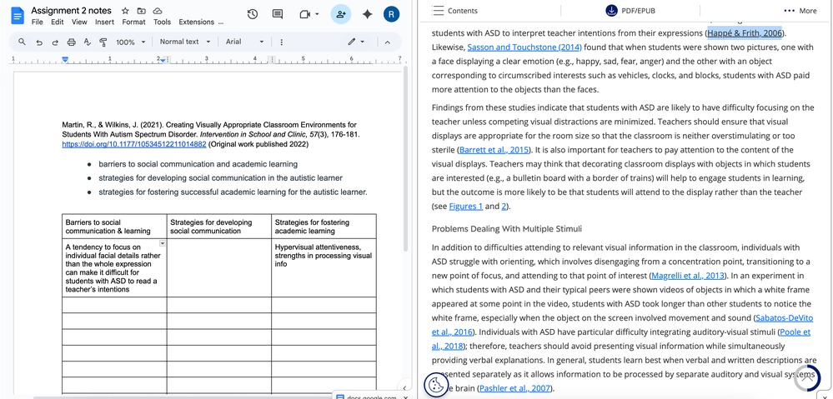Click the Share people icon

[x=340, y=14]
